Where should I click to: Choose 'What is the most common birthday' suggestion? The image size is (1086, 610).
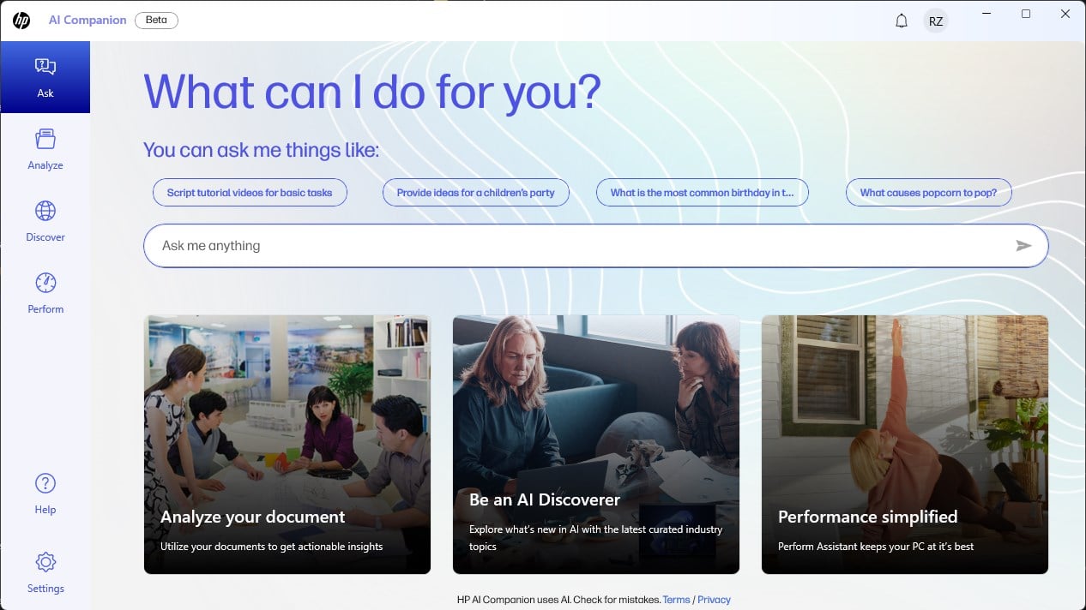(703, 193)
